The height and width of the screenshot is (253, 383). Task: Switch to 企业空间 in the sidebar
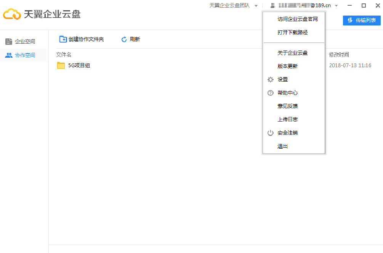[24, 41]
